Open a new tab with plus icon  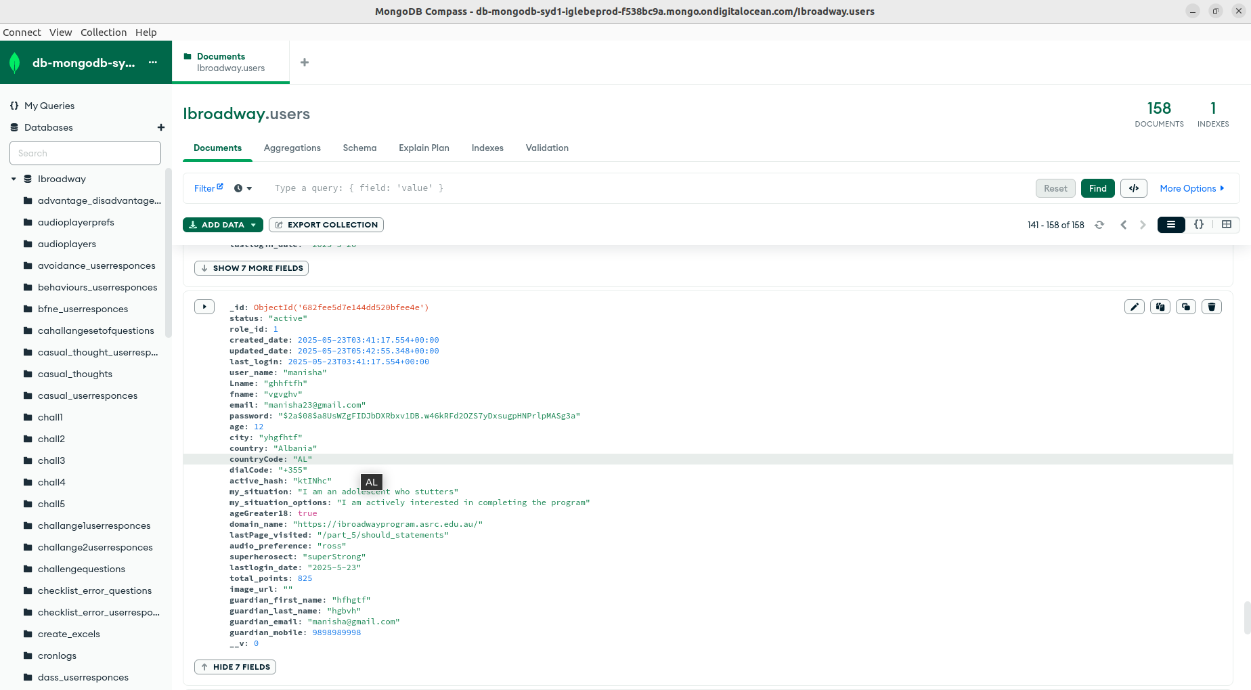[305, 62]
